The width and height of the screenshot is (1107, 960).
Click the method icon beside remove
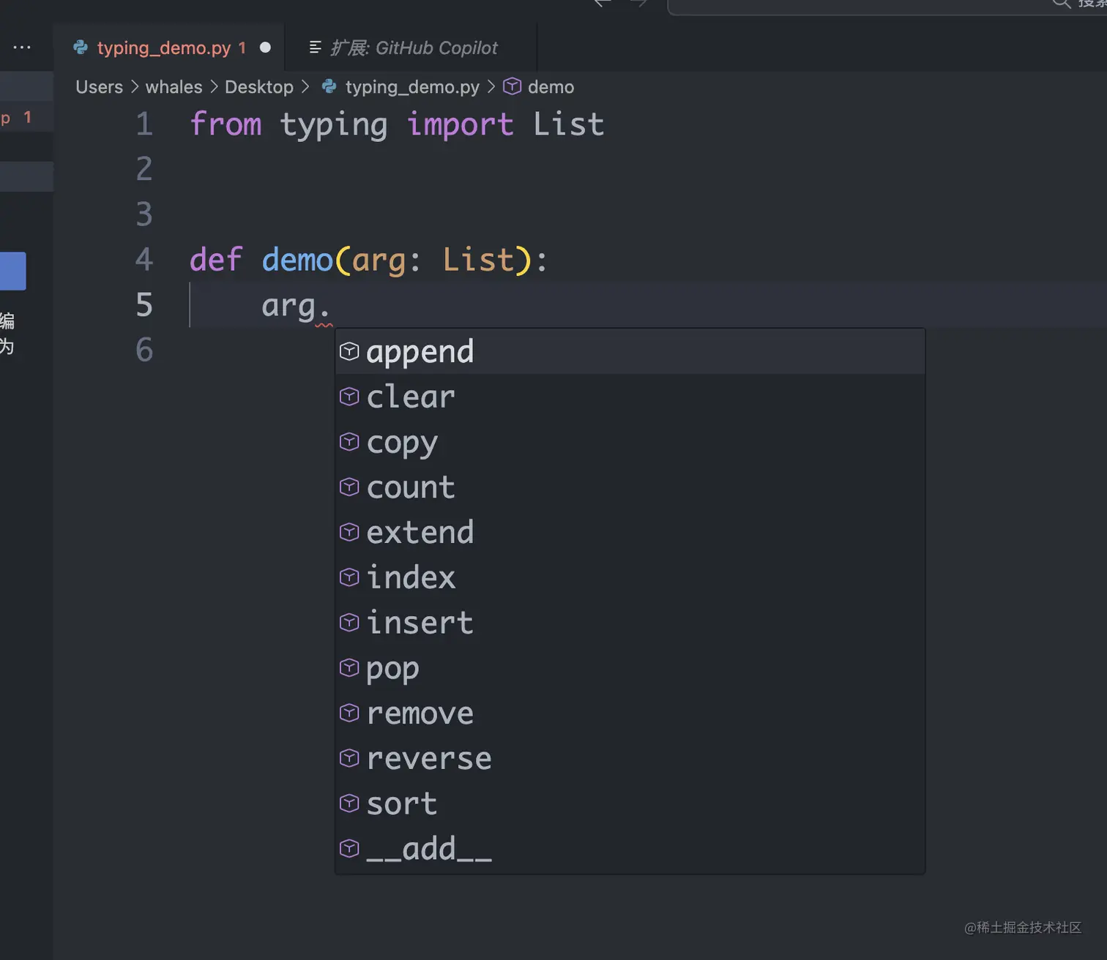[x=349, y=713]
